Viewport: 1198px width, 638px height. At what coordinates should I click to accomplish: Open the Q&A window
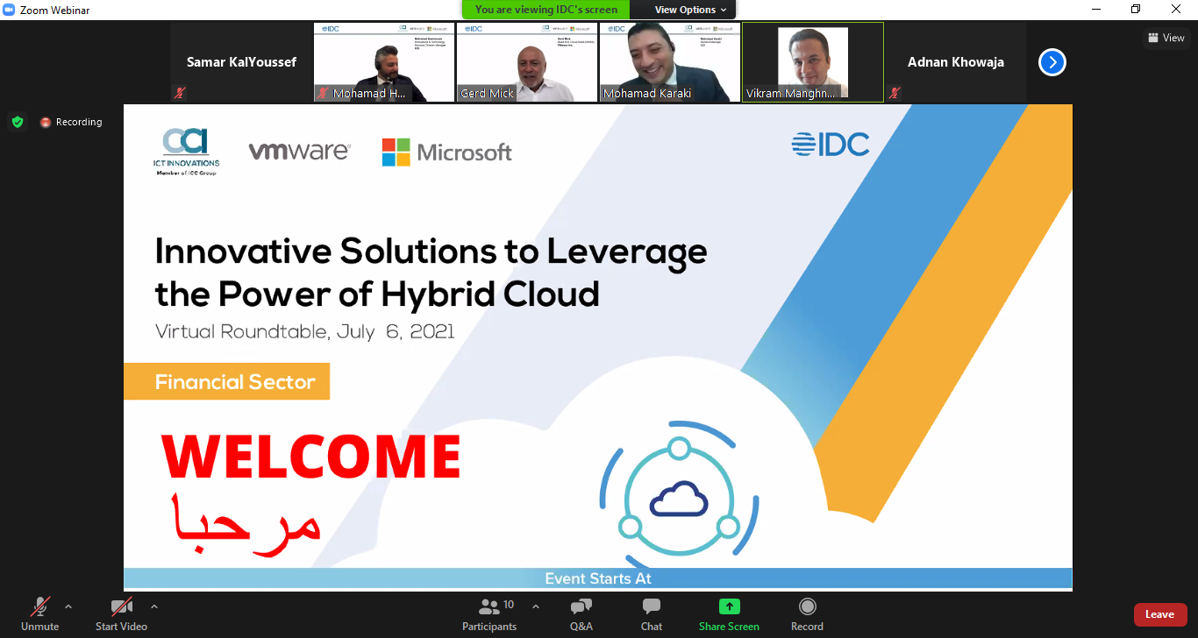pos(581,613)
